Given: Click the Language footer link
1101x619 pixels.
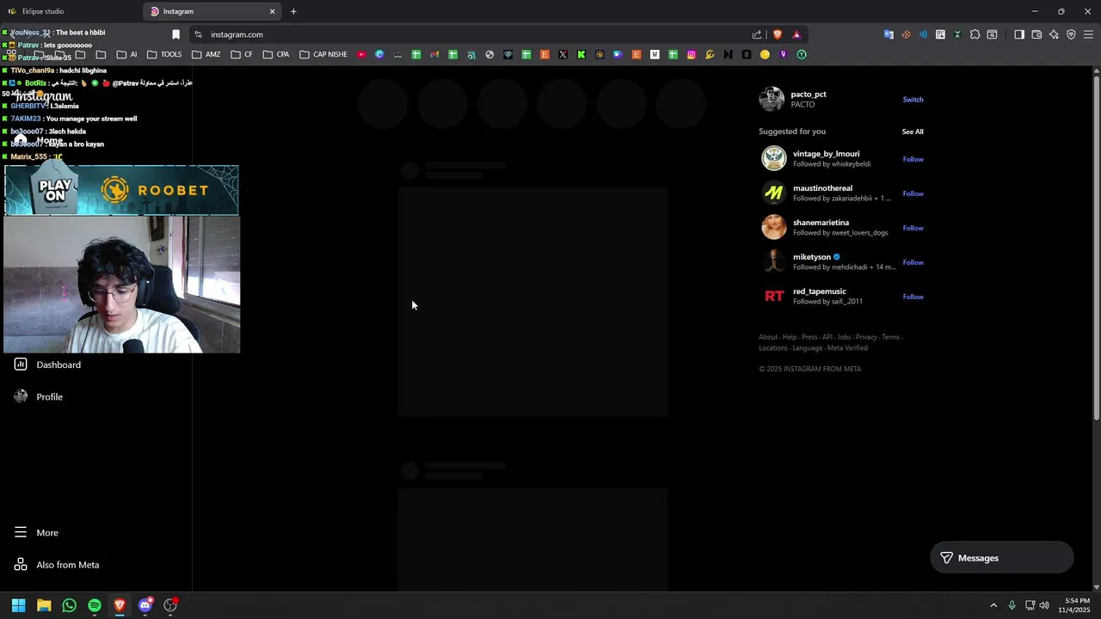Looking at the screenshot, I should click(x=808, y=348).
